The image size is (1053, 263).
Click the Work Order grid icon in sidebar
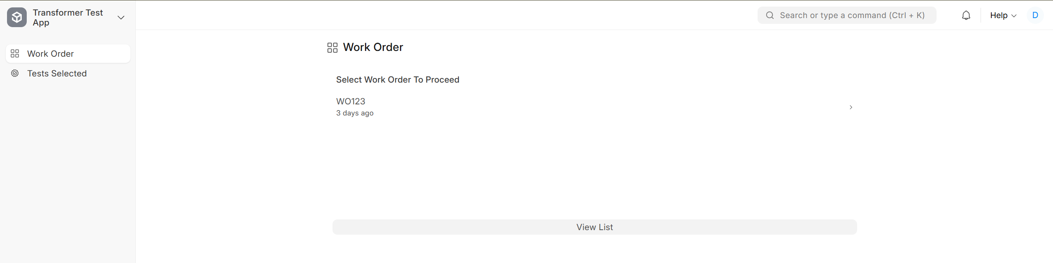click(x=15, y=53)
